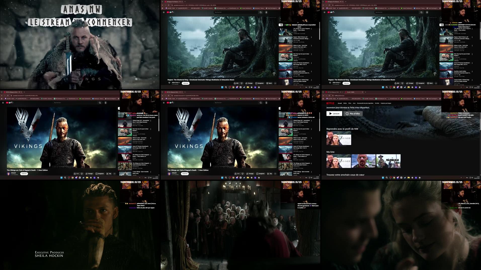
Task: Open Google Chrome from the taskbar
Action: tap(233, 87)
